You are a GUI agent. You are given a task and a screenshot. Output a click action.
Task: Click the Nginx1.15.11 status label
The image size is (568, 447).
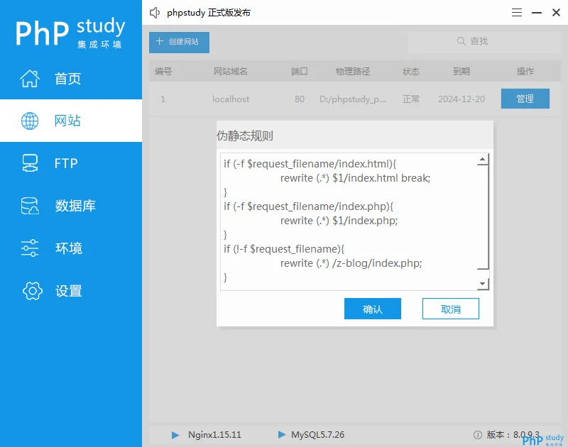[x=214, y=435]
